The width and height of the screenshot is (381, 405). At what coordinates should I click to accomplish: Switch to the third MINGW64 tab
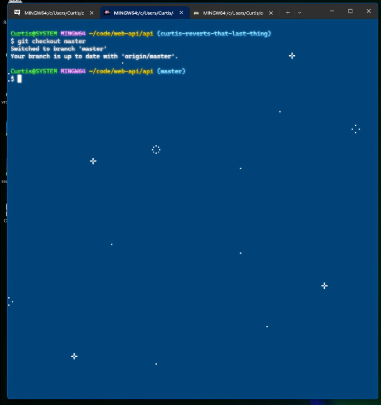(232, 13)
